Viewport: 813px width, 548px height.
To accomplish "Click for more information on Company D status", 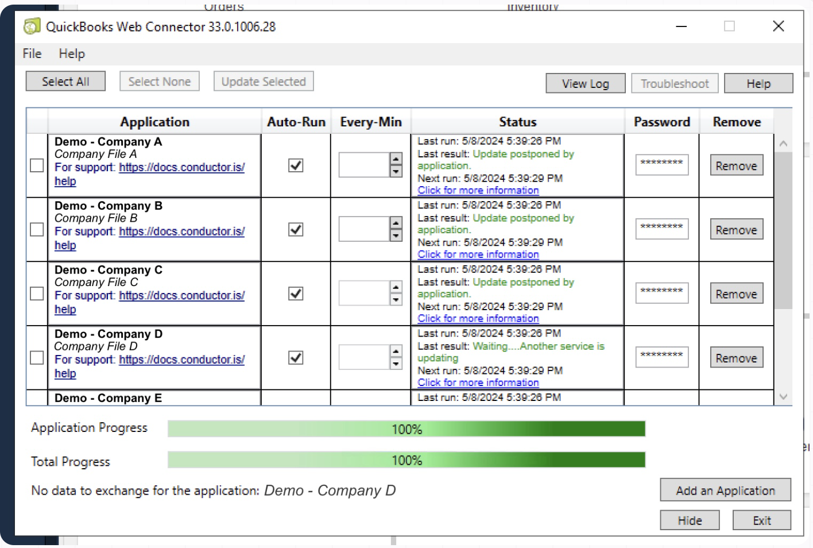I will (x=478, y=383).
